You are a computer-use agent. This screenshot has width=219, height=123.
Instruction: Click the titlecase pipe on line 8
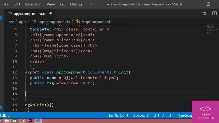click(x=65, y=51)
